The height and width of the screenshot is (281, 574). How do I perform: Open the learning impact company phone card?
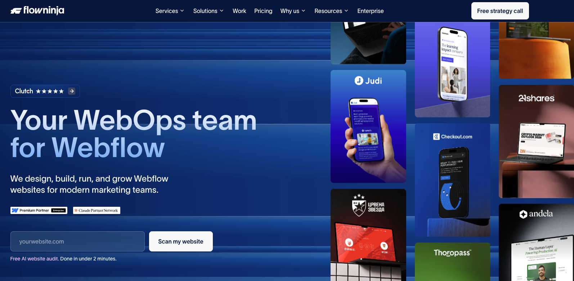(452, 70)
